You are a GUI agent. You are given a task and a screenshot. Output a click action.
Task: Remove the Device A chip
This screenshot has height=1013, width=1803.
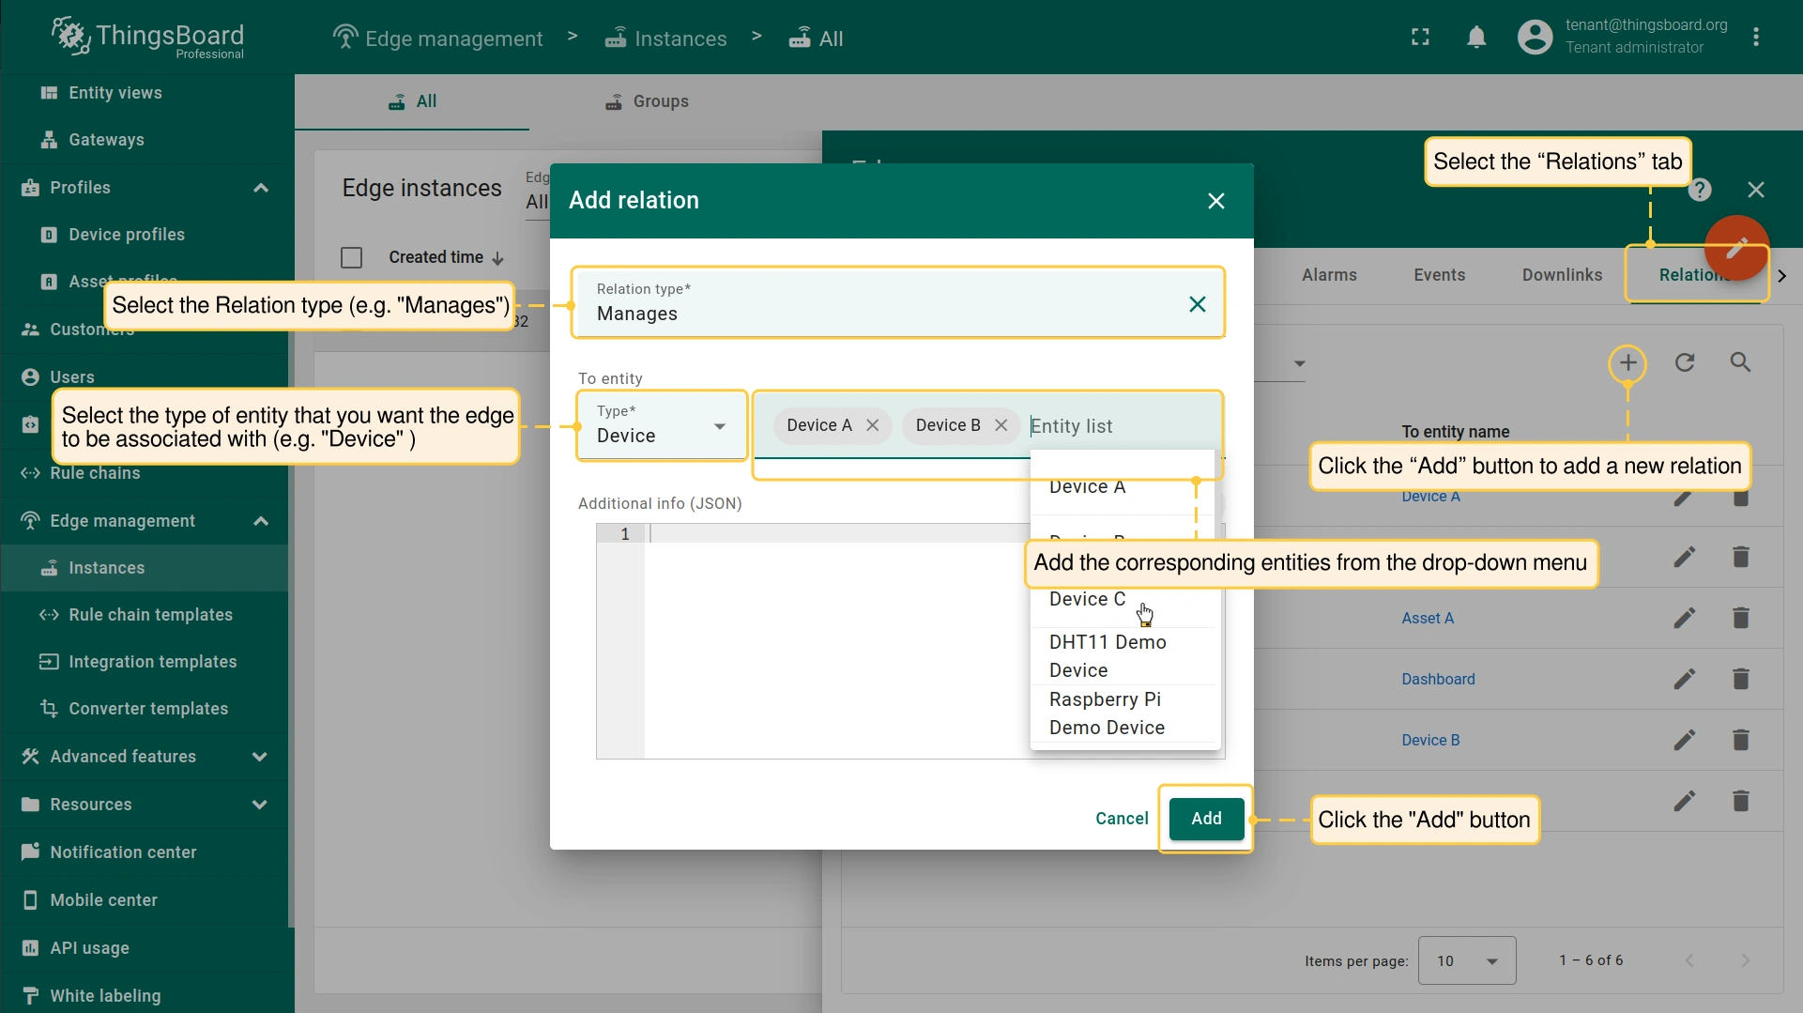873,425
